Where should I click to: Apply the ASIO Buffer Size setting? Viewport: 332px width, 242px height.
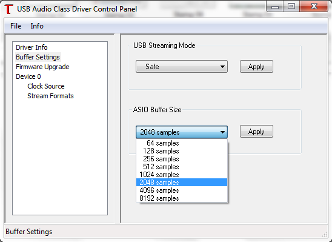[x=256, y=132]
